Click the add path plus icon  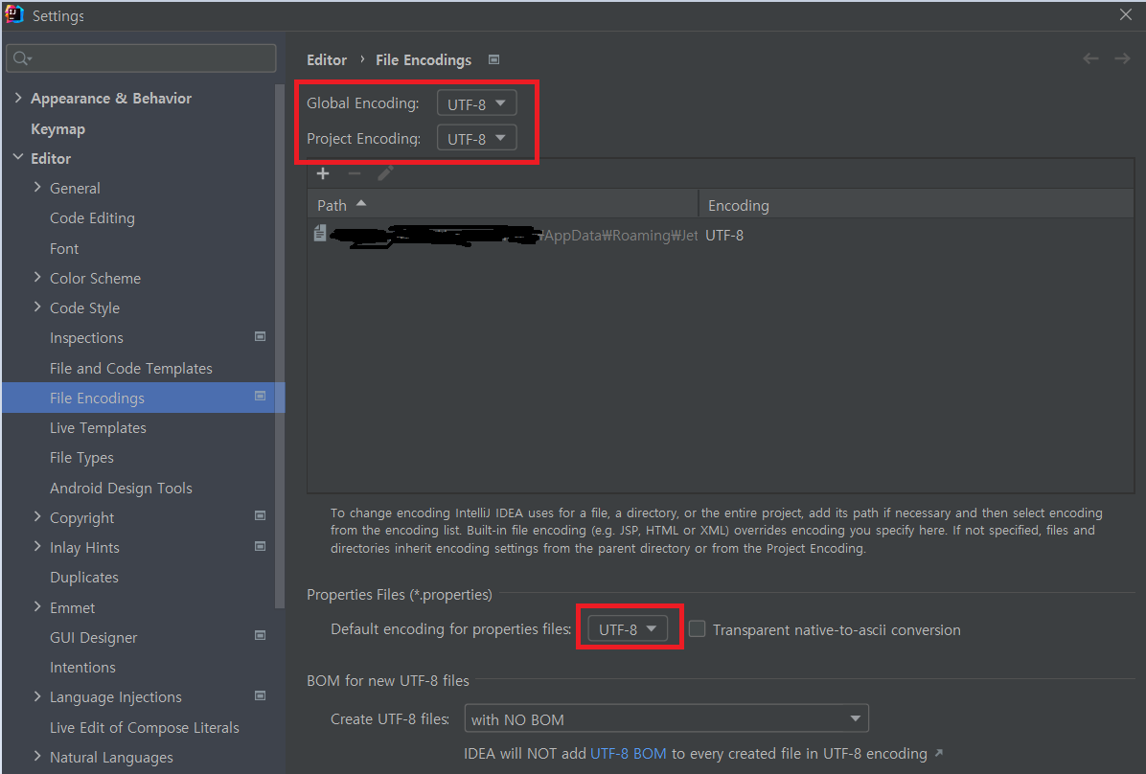(323, 173)
